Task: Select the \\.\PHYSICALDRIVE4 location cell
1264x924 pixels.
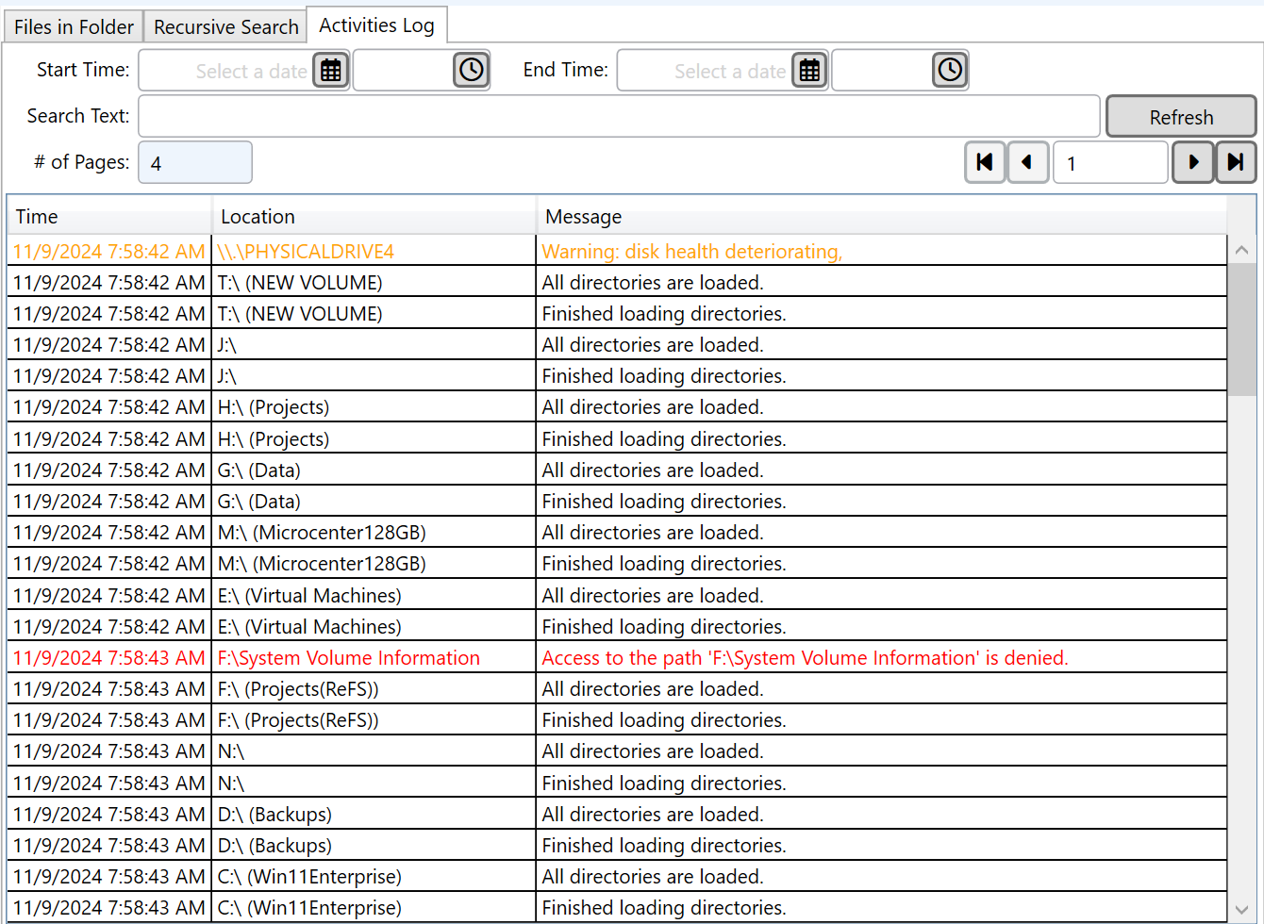Action: coord(374,251)
